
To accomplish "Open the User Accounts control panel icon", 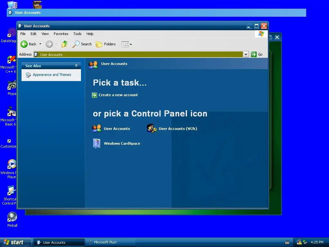I will [96, 128].
